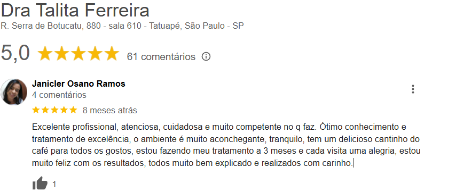456x192 pixels.
Task: Click the info icon beside 61 comentários
Action: pos(206,56)
